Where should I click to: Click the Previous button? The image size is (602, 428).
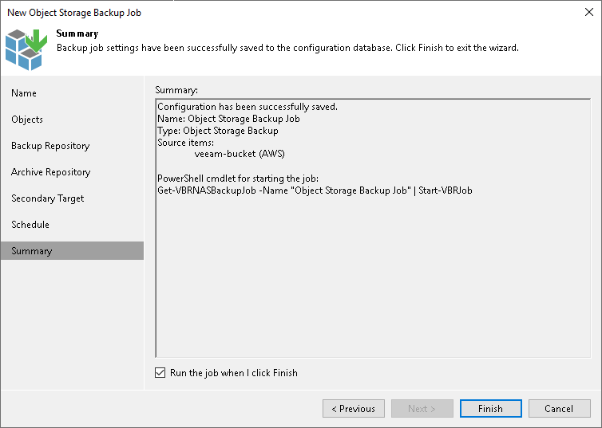[x=354, y=409]
